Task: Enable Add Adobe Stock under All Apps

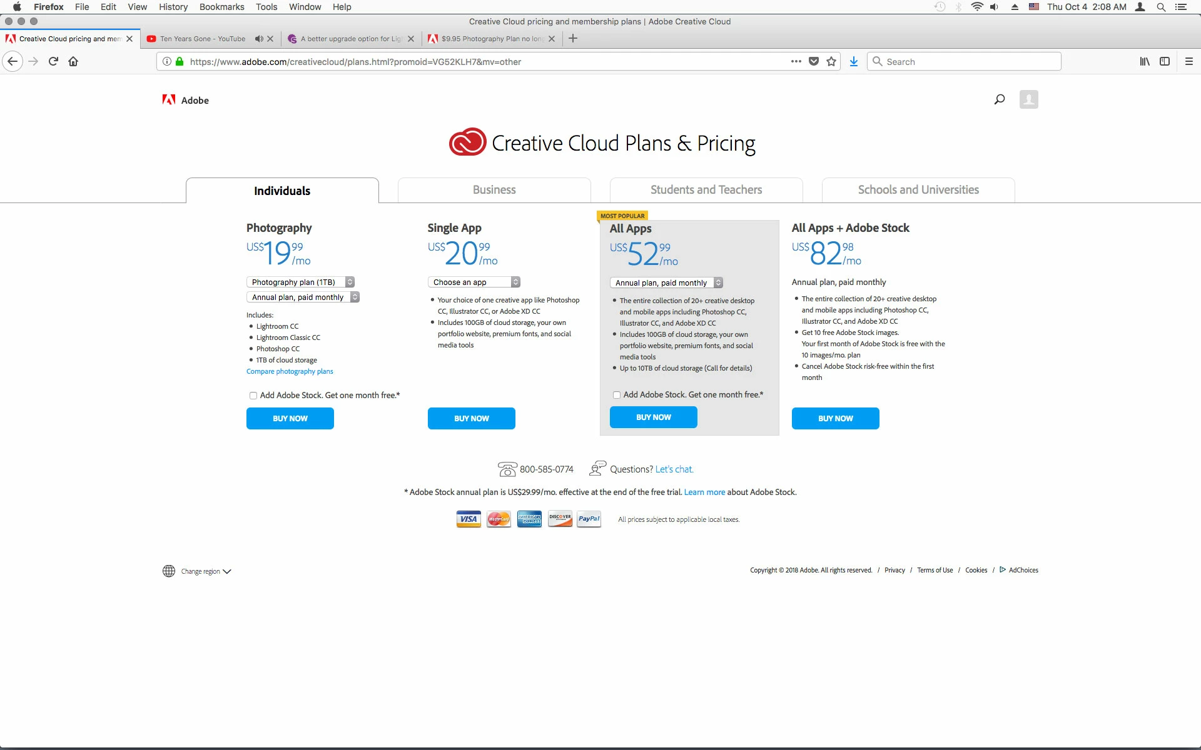Action: (617, 395)
